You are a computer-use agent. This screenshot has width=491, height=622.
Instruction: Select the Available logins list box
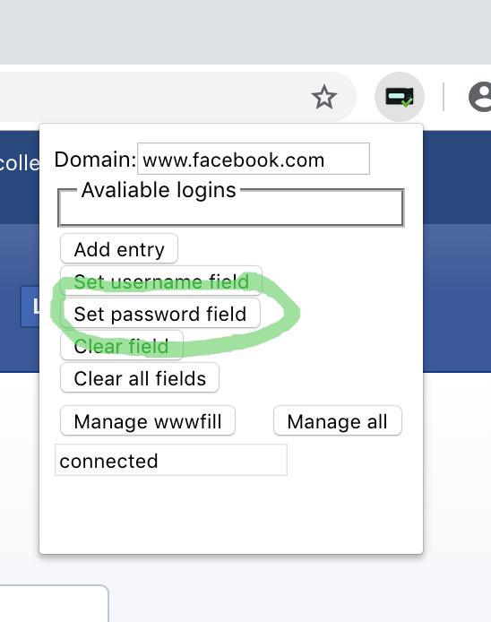231,207
